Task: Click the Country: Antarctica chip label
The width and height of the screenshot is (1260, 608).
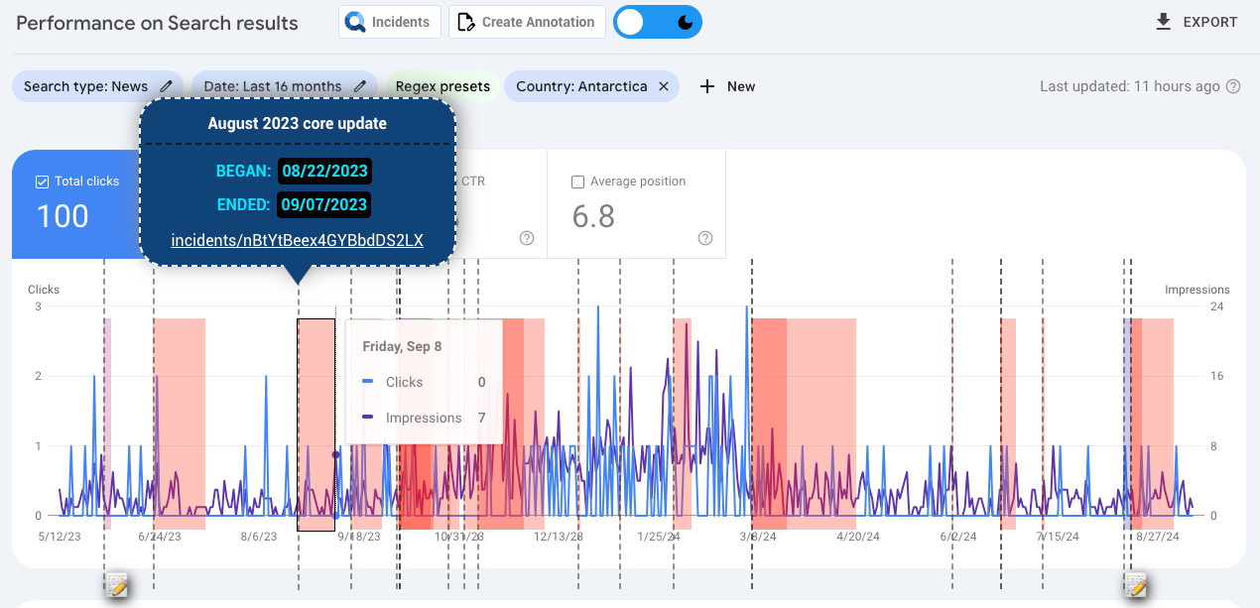Action: click(581, 86)
